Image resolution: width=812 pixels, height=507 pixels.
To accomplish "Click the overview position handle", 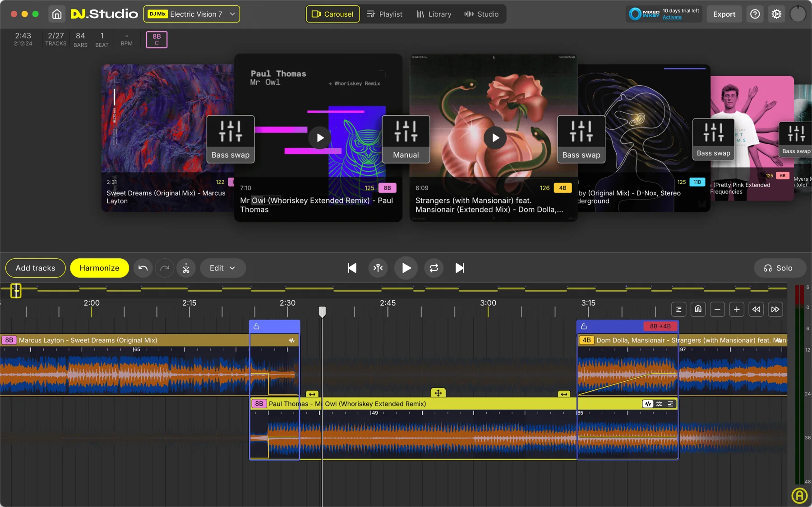I will (x=16, y=291).
